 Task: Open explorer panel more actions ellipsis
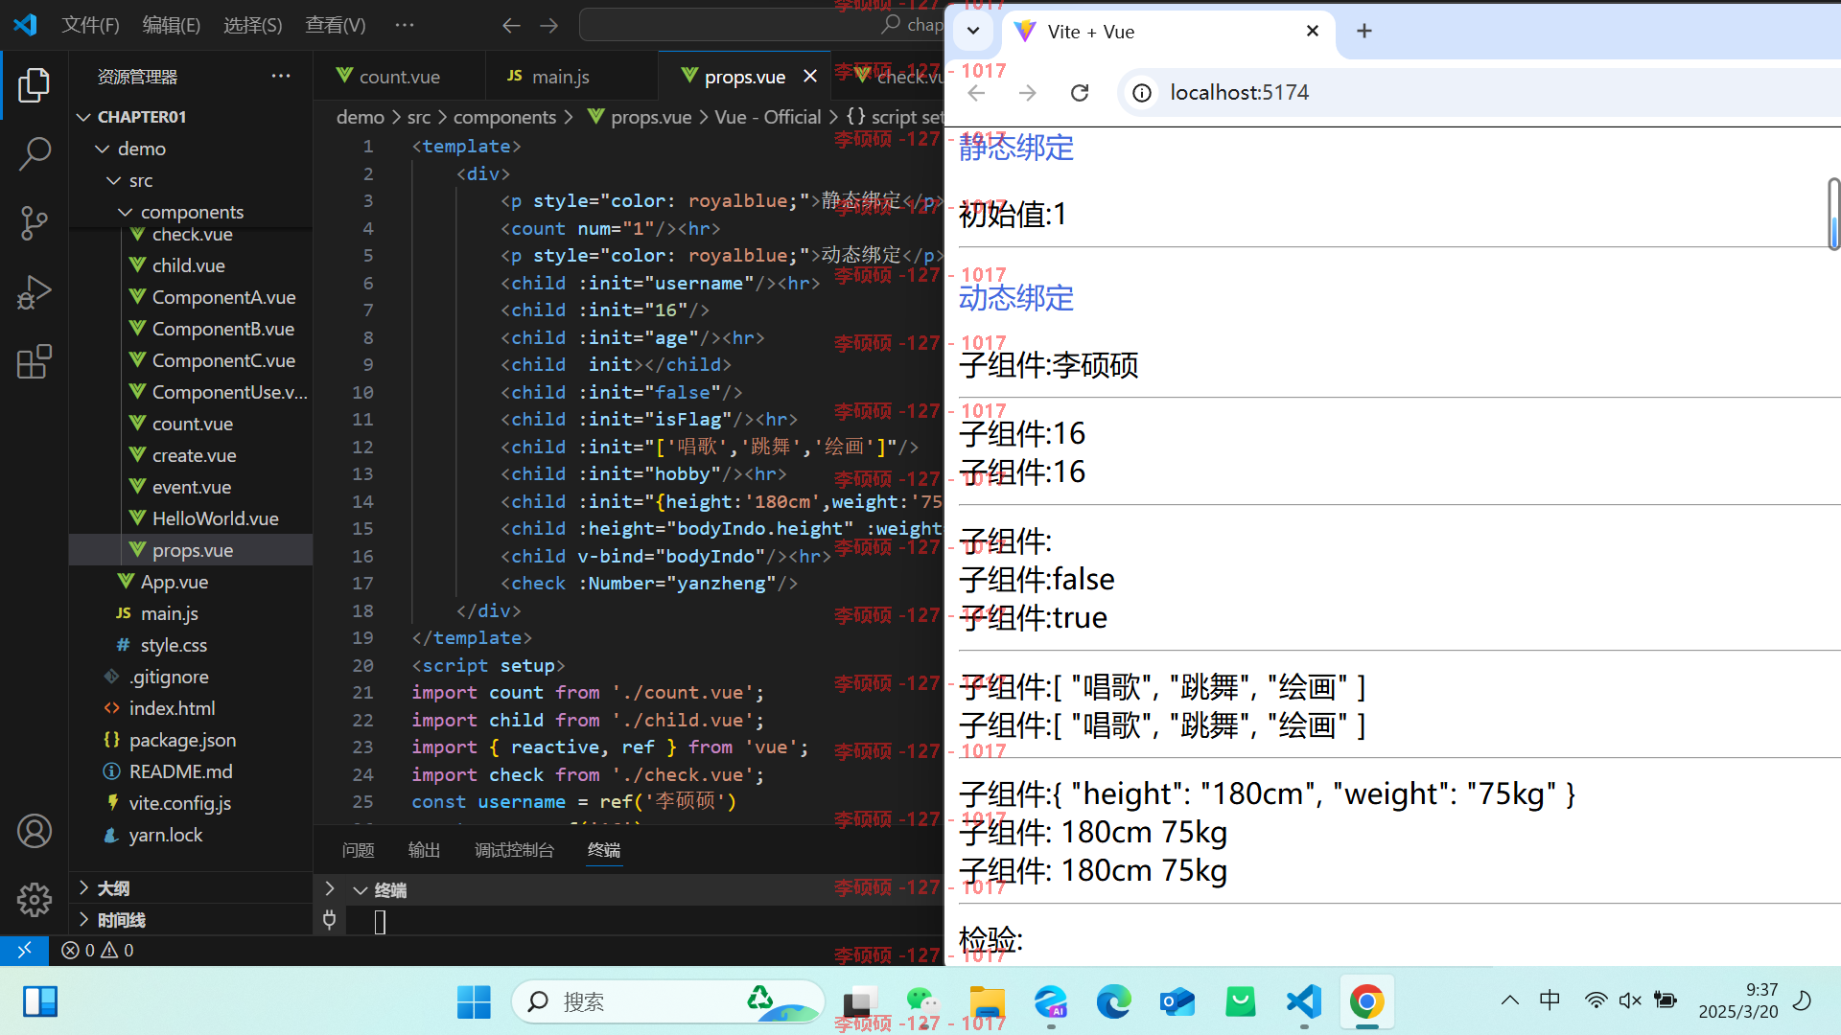(281, 76)
